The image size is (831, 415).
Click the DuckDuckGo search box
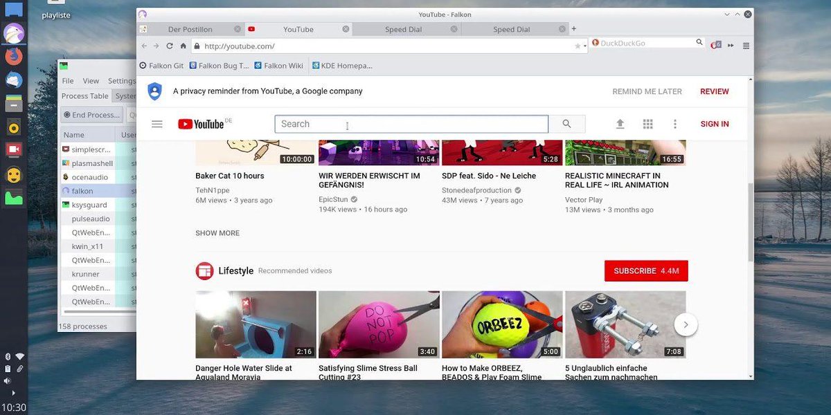(647, 43)
